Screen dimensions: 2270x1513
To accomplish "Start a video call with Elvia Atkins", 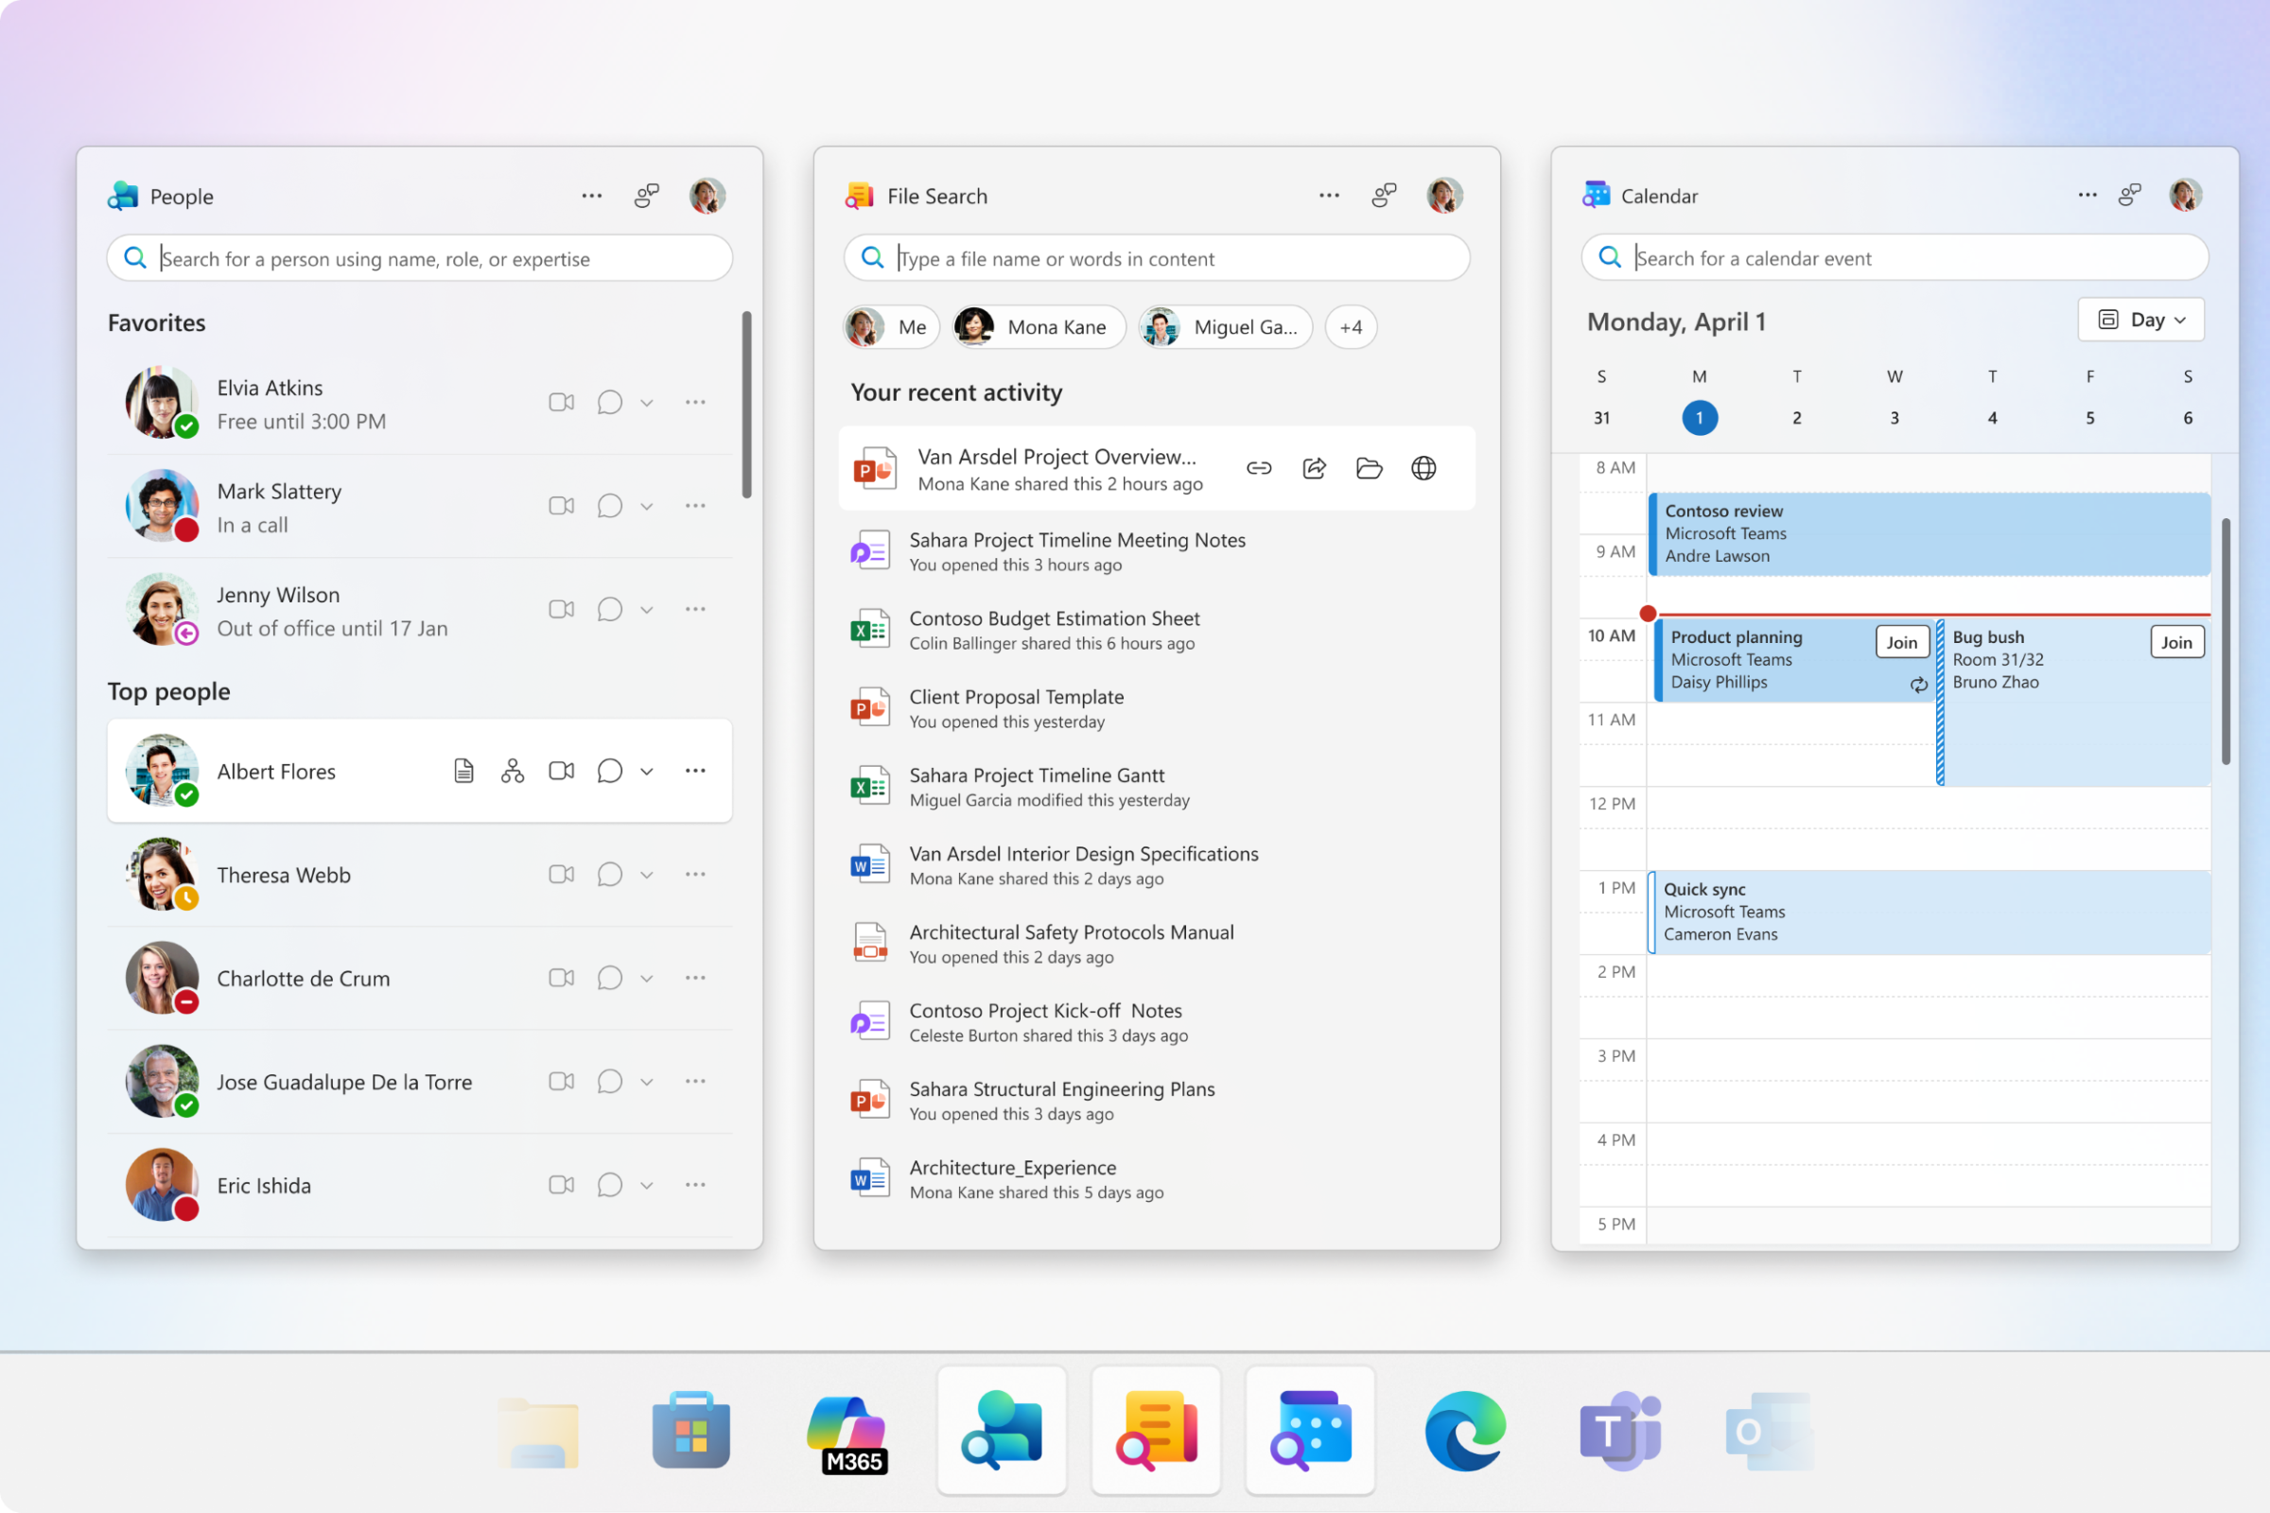I will (x=561, y=401).
